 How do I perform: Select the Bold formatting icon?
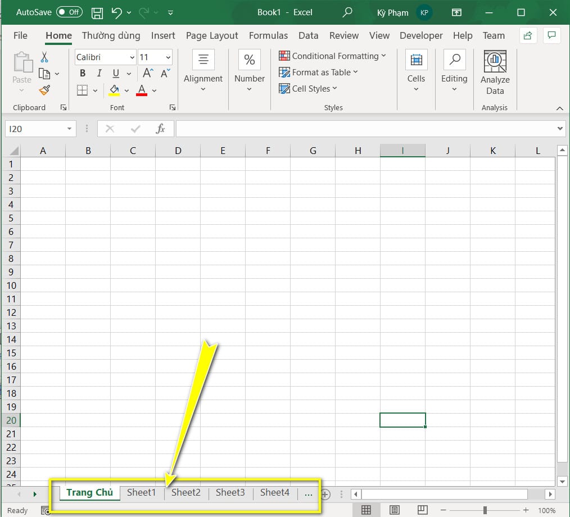[x=82, y=73]
